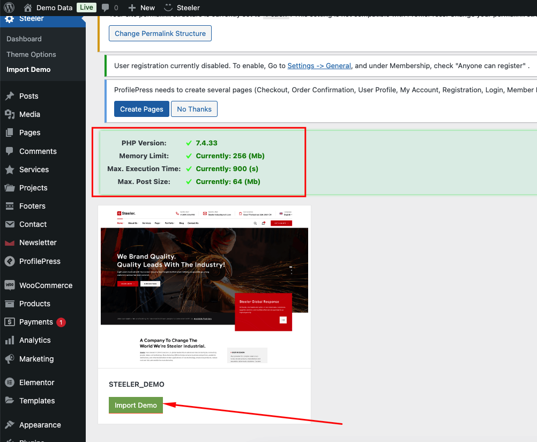Click the plus icon next to New

click(132, 8)
